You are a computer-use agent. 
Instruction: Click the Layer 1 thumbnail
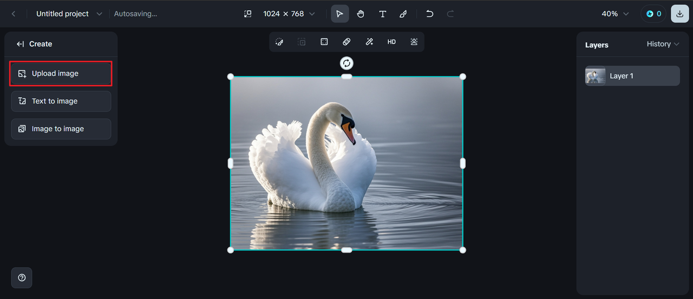(x=596, y=76)
